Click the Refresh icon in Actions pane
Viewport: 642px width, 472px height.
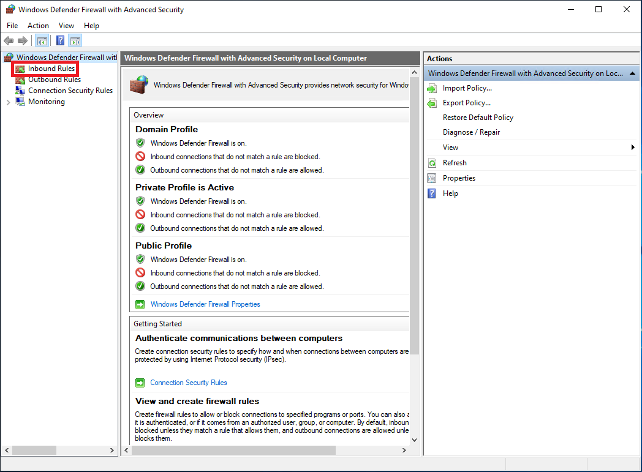coord(432,163)
